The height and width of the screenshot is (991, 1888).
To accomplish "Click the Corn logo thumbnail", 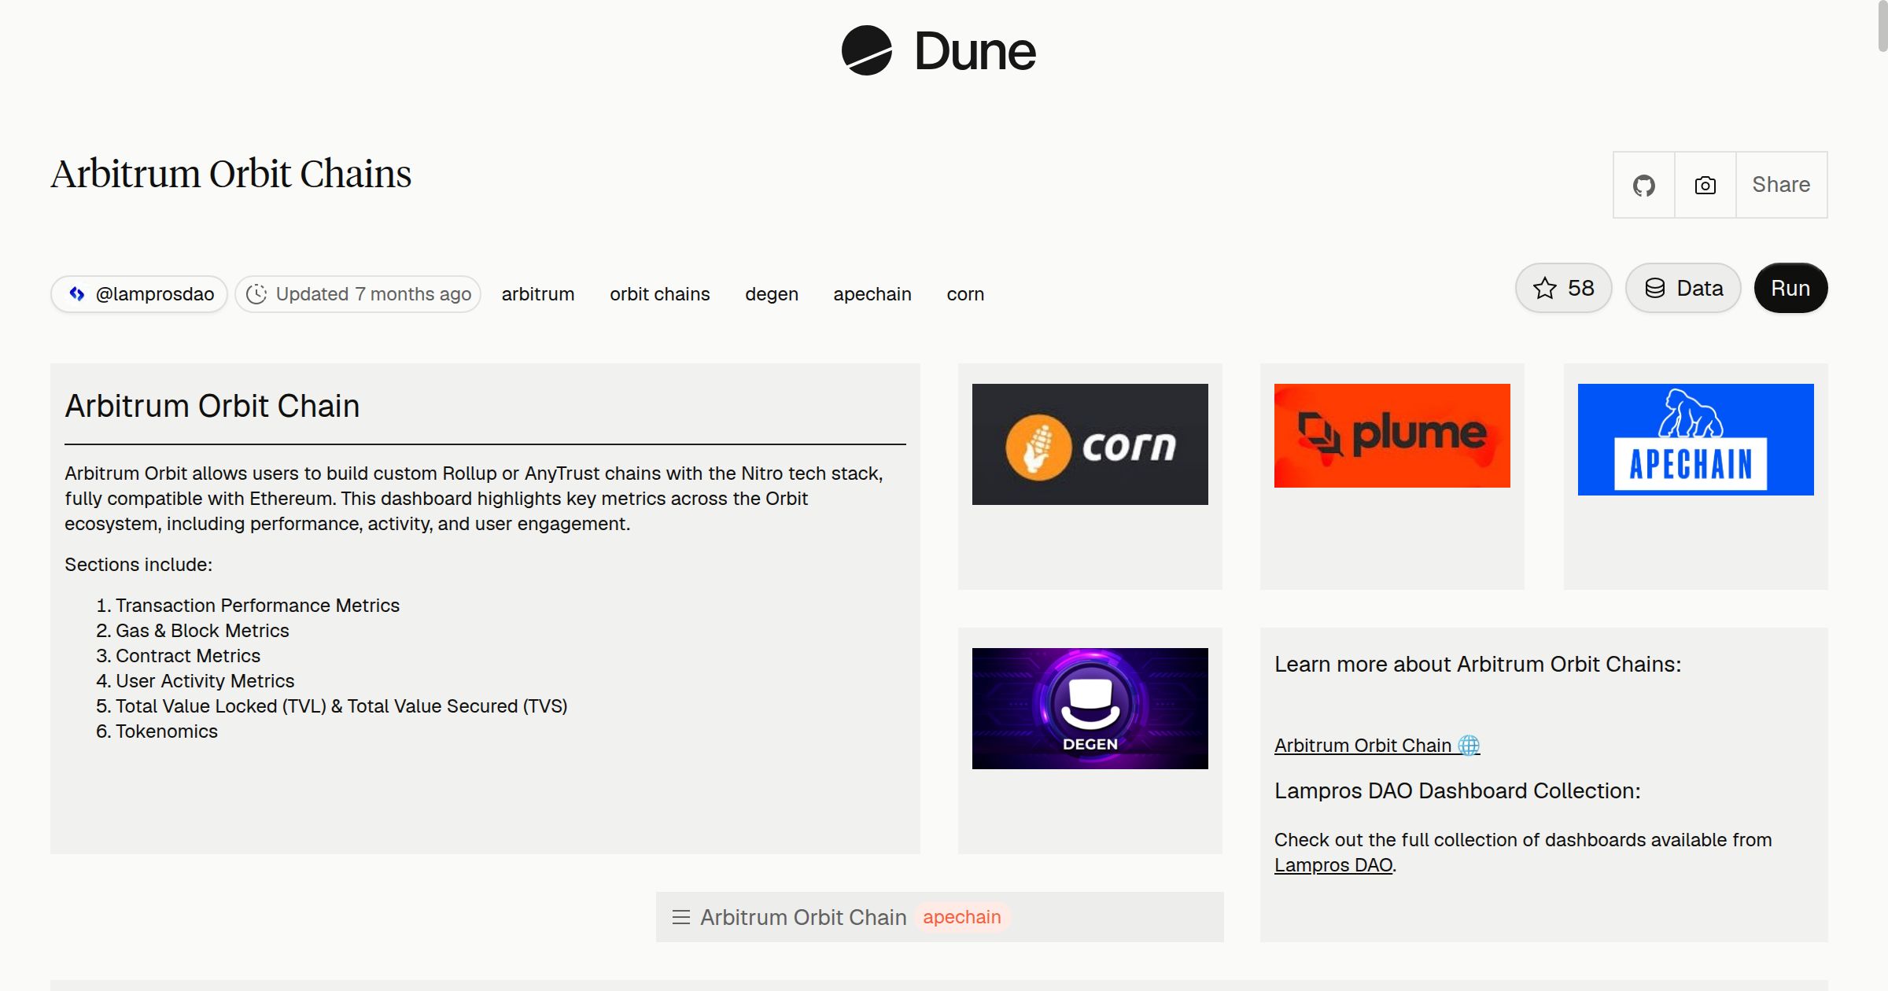I will click(1090, 444).
